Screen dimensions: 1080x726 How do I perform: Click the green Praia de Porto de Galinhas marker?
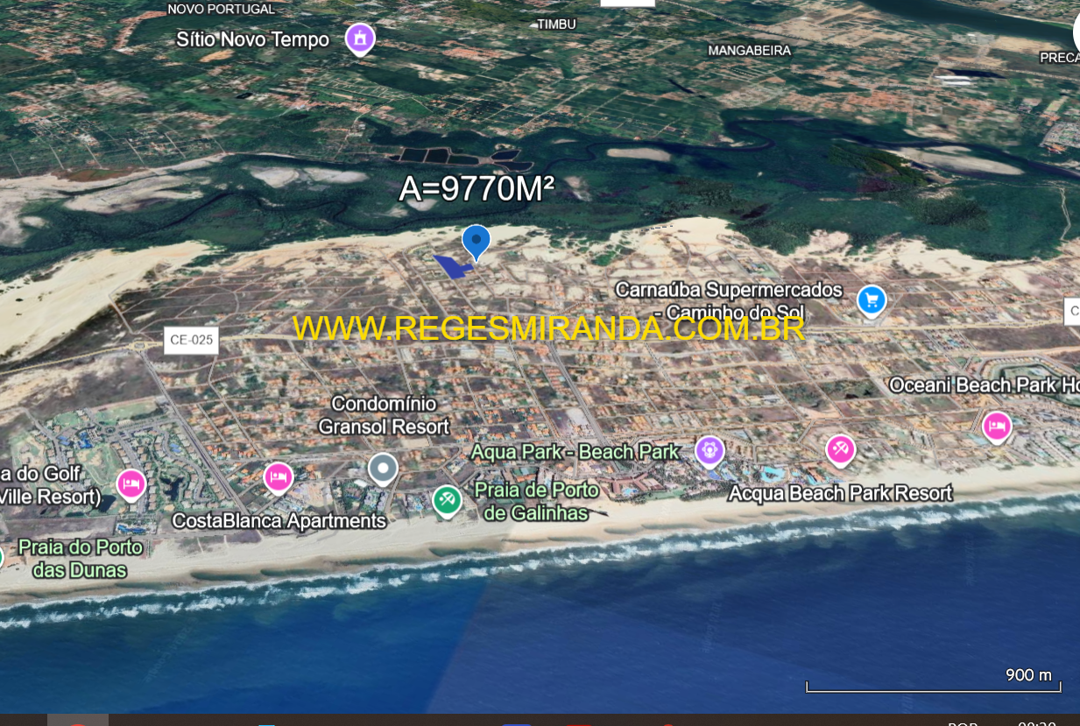coord(447,500)
